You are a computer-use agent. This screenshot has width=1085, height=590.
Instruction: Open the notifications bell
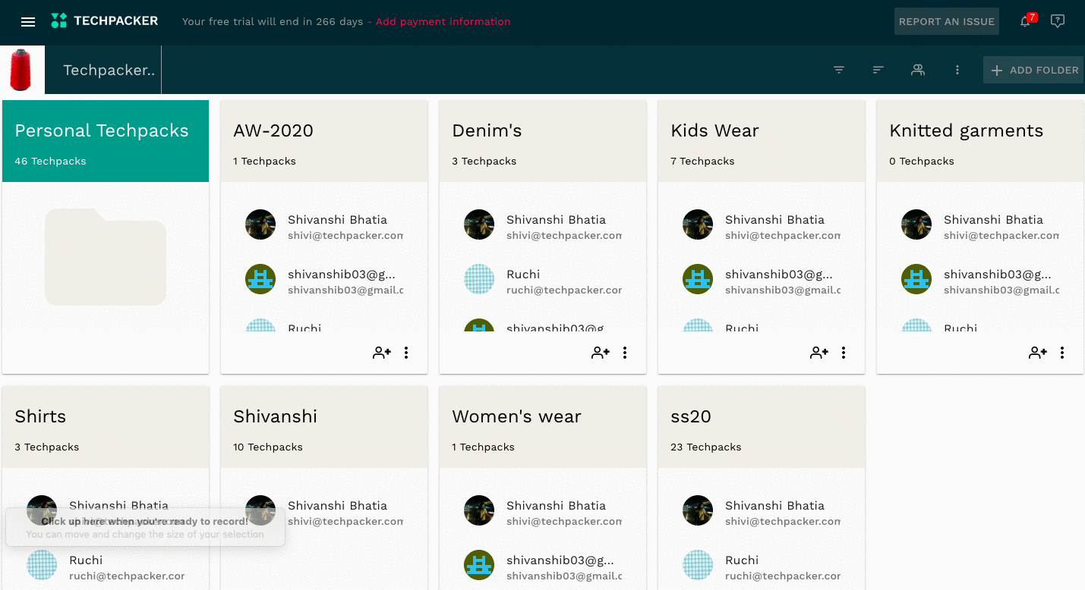[1025, 21]
